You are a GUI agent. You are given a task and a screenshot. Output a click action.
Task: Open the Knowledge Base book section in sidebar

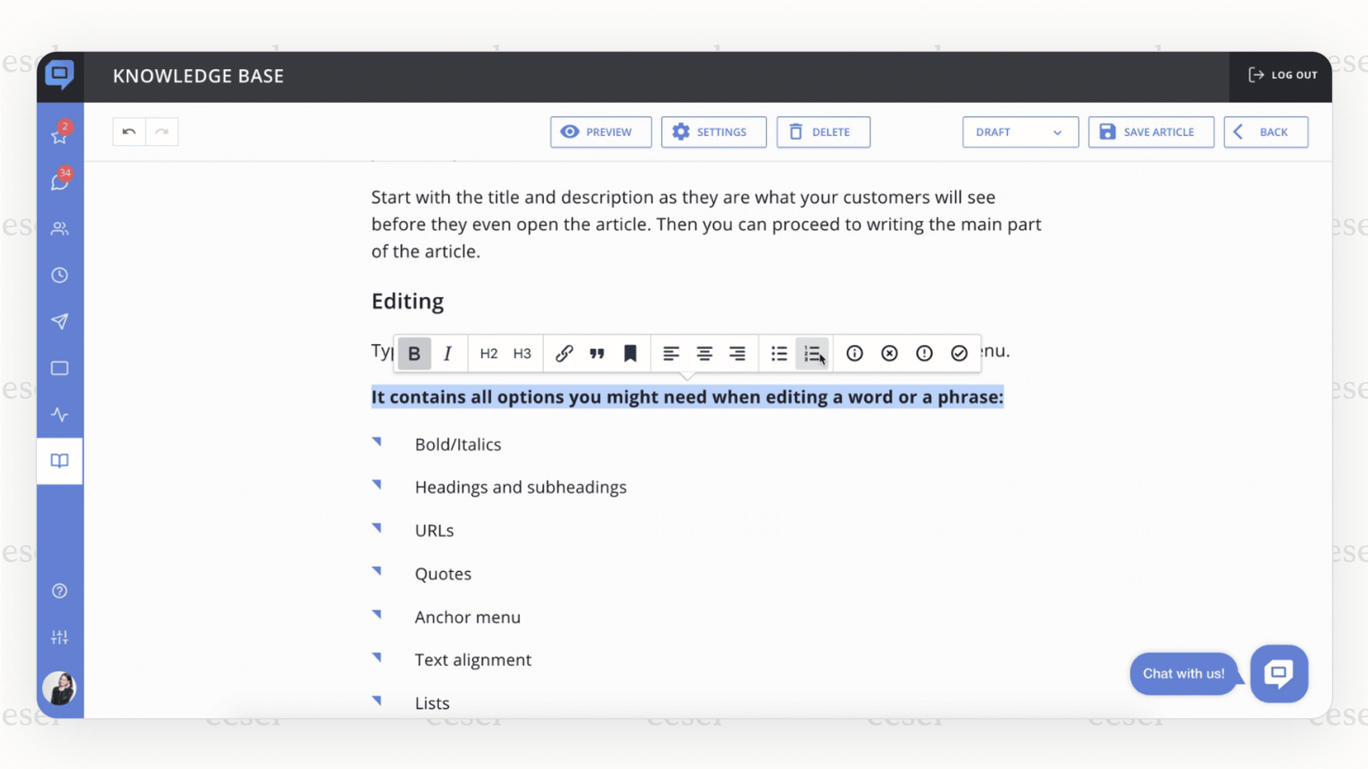click(x=59, y=461)
